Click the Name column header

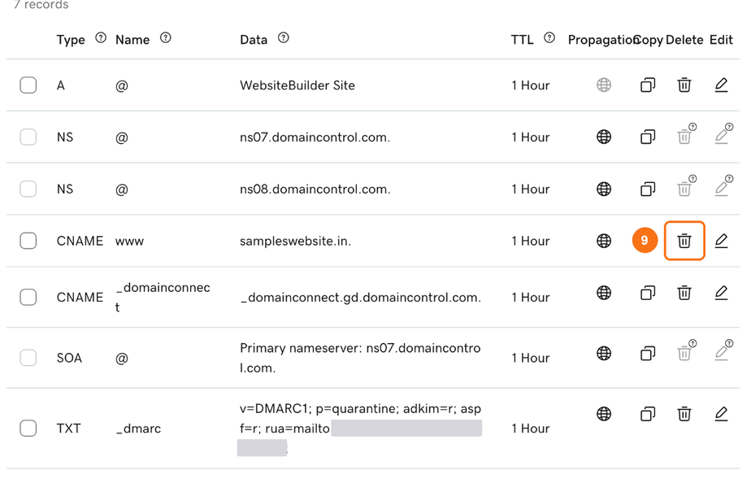click(132, 40)
